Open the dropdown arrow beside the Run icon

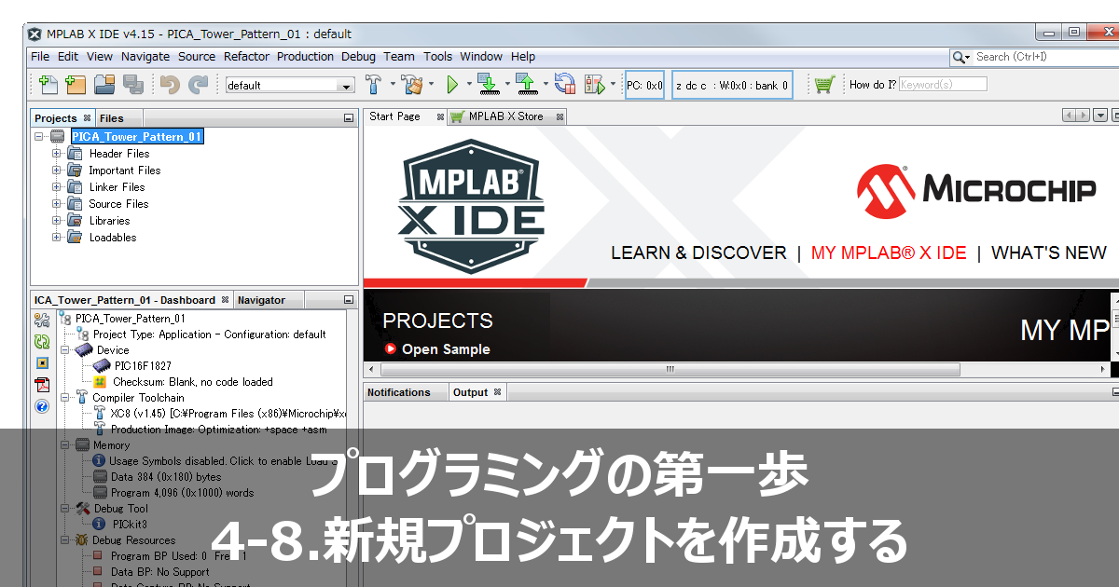[469, 85]
